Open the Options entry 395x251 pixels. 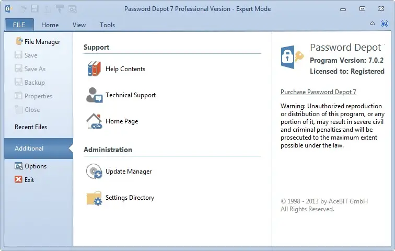31,166
